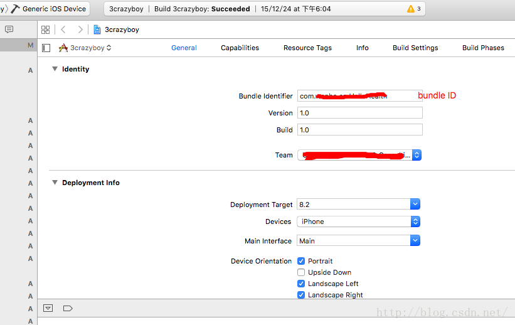Go back with the left chevron arrow
This screenshot has height=325, width=515.
63,29
